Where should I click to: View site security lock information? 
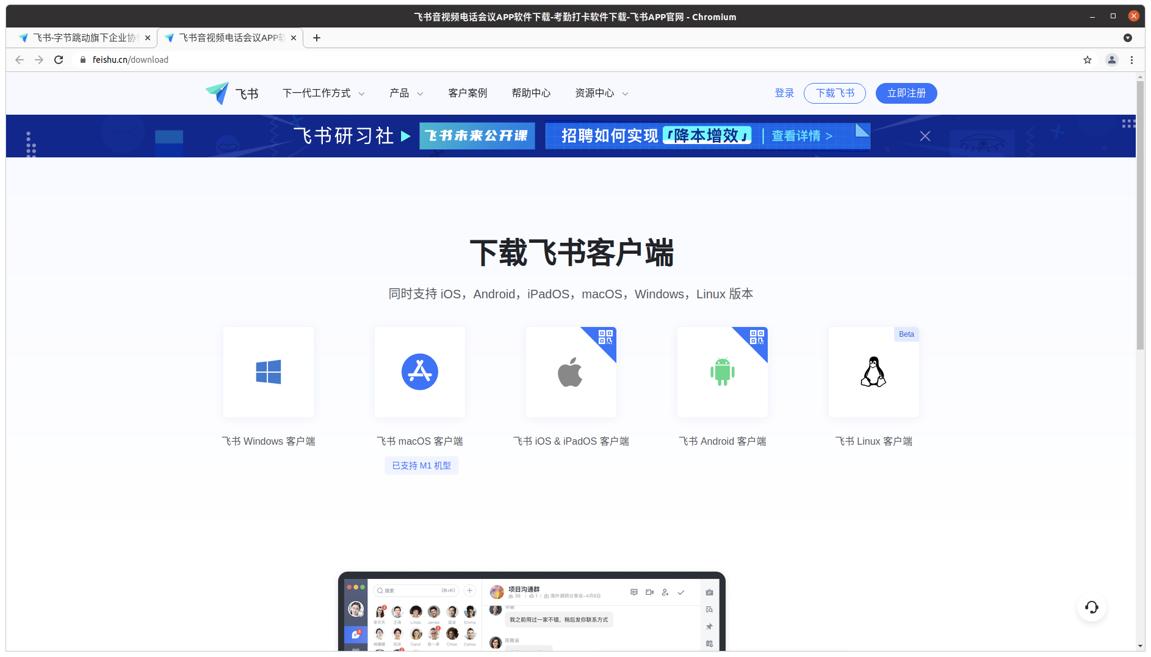pos(83,60)
